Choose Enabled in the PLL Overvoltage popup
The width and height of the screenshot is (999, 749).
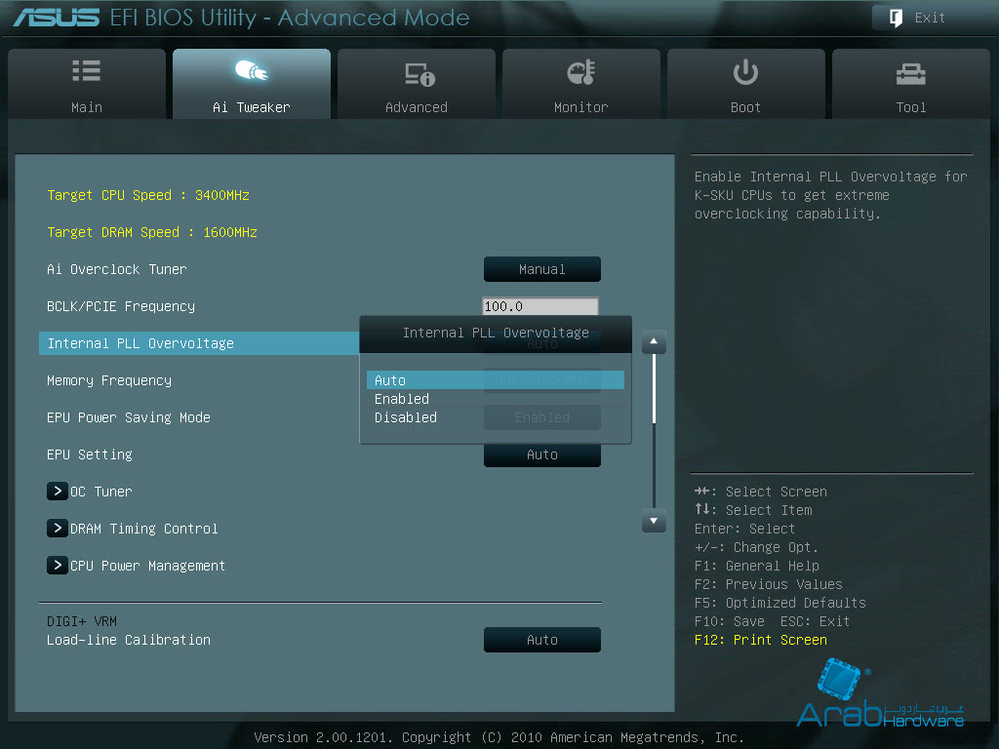[x=495, y=399]
